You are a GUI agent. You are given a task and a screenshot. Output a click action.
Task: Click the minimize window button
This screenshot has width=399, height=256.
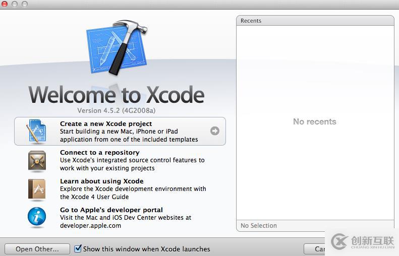15,4
